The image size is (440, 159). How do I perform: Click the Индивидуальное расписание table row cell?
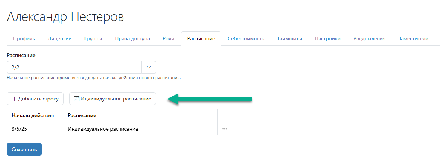[x=140, y=129]
